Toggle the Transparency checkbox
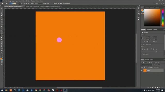This screenshot has width=165, height=92. pos(63,4)
